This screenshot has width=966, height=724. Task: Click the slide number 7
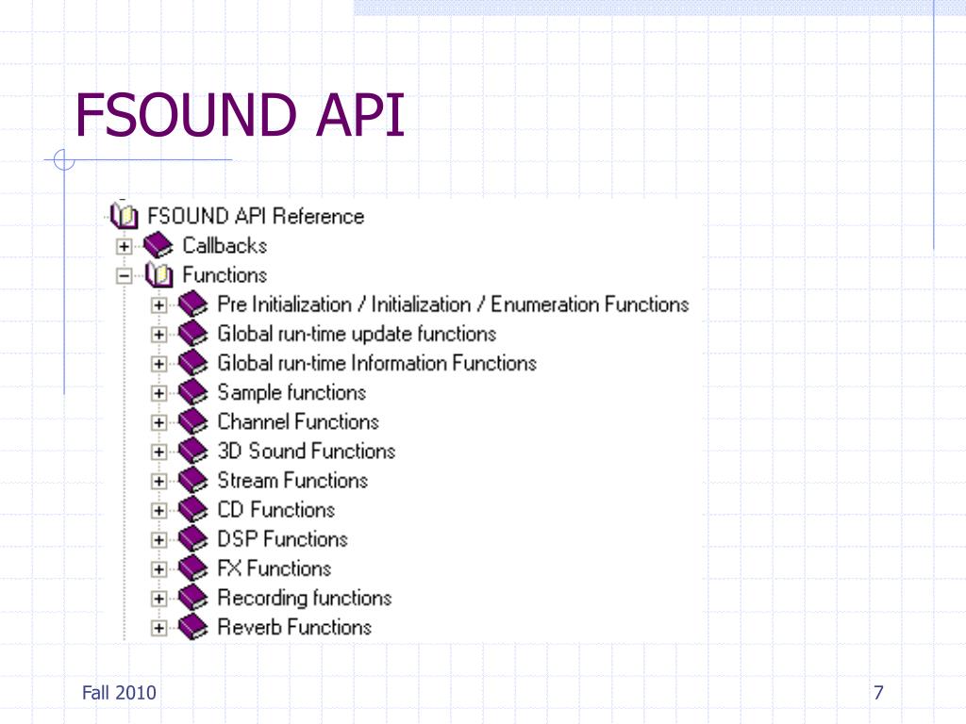tap(878, 693)
